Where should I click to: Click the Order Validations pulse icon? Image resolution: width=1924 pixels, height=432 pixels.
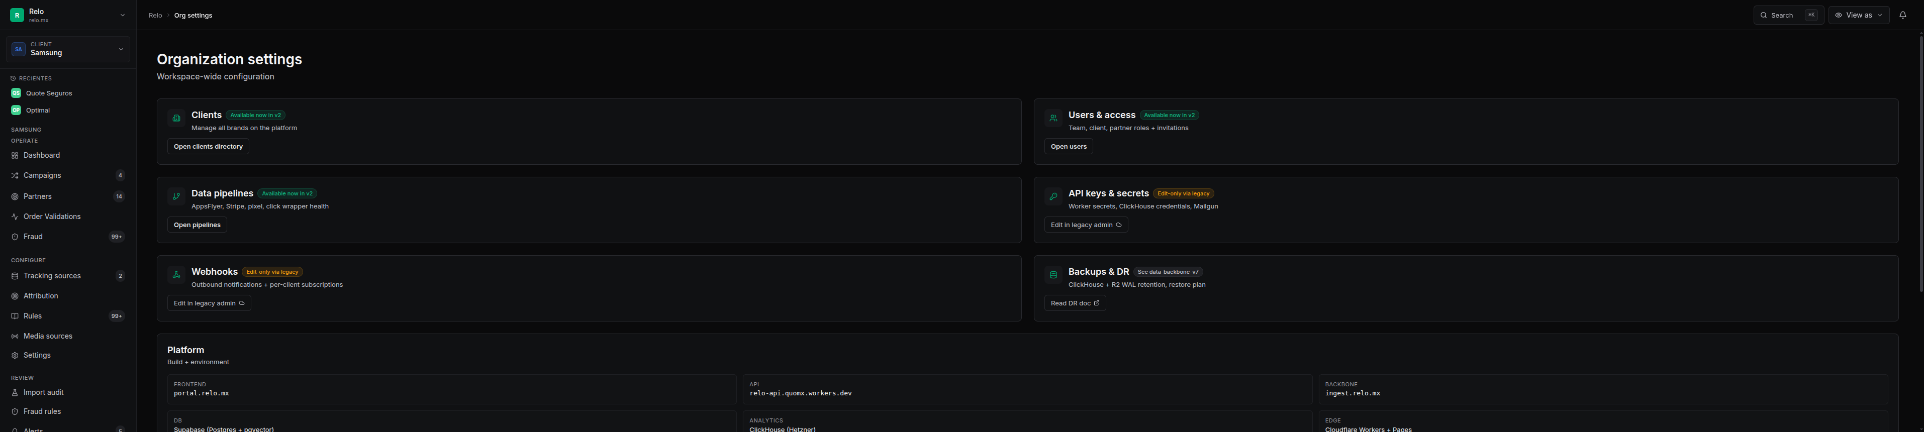(14, 217)
